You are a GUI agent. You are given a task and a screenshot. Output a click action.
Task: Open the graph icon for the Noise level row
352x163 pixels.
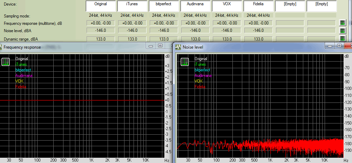[x=342, y=30]
